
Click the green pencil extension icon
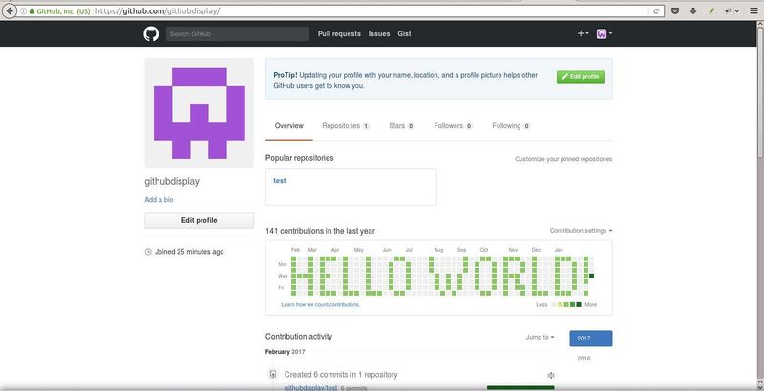click(x=711, y=10)
